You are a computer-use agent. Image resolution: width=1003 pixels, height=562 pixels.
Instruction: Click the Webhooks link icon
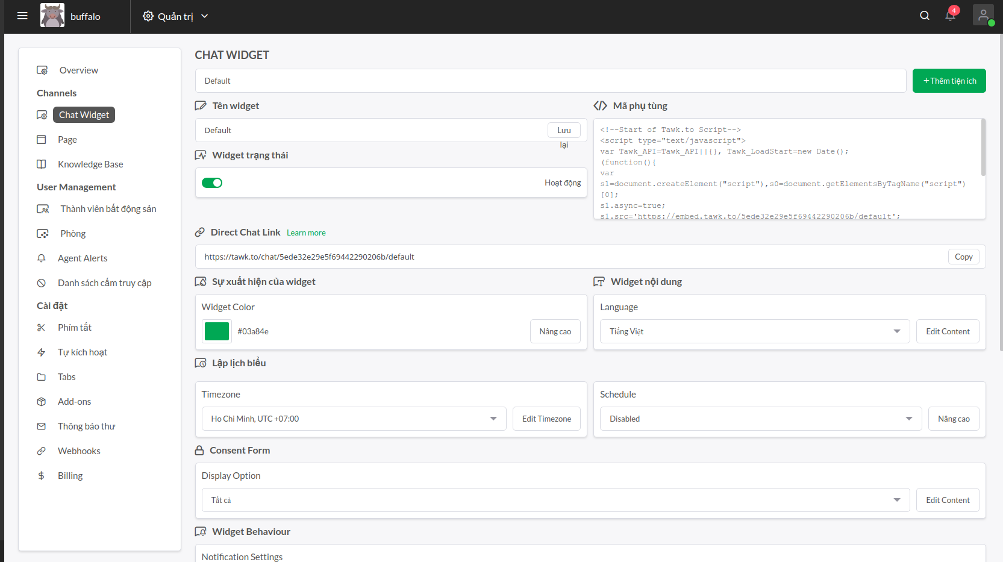click(42, 451)
